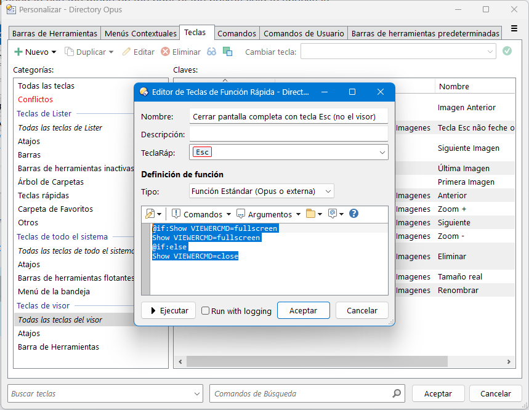Click the green checkmark next to Cambiar tecla

(507, 51)
